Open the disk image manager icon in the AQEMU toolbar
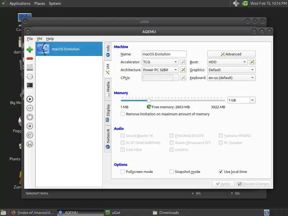Screen dimensions: 288x216 click(x=30, y=67)
